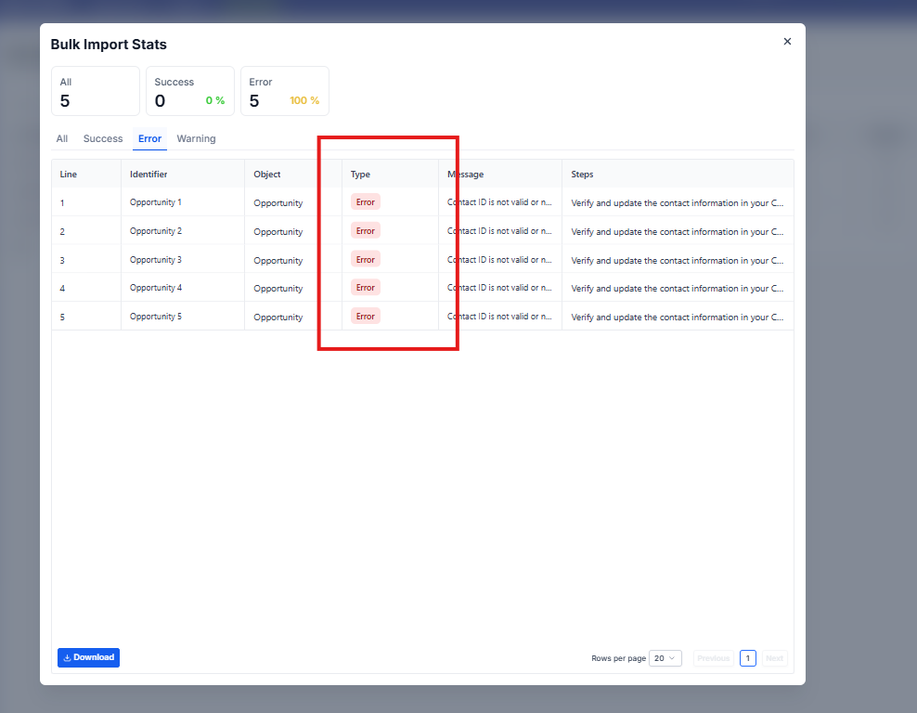Click the Error badge for Opportunity 1
Viewport: 917px width, 713px height.
pos(366,202)
